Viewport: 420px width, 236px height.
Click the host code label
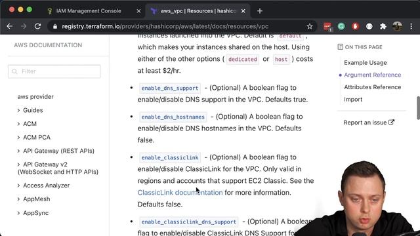281,59
